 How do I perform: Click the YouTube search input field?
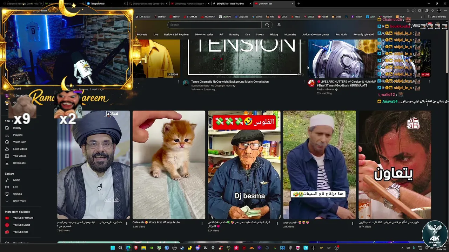214,25
